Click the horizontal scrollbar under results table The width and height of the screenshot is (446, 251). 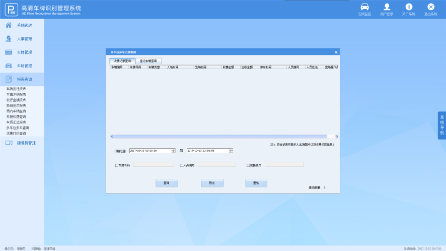(x=220, y=137)
